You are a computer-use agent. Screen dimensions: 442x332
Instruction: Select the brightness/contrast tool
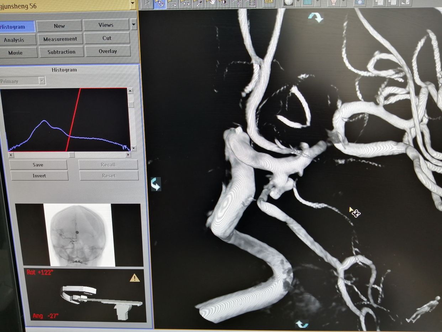click(223, 3)
